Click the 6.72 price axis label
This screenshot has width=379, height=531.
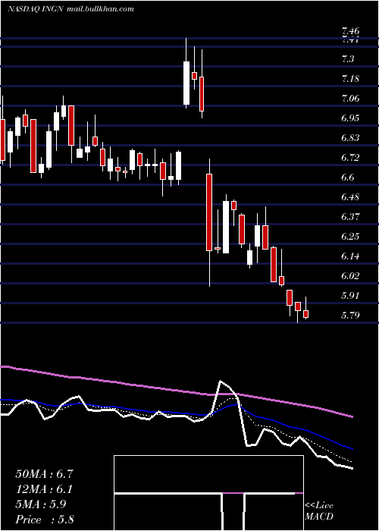coord(350,158)
